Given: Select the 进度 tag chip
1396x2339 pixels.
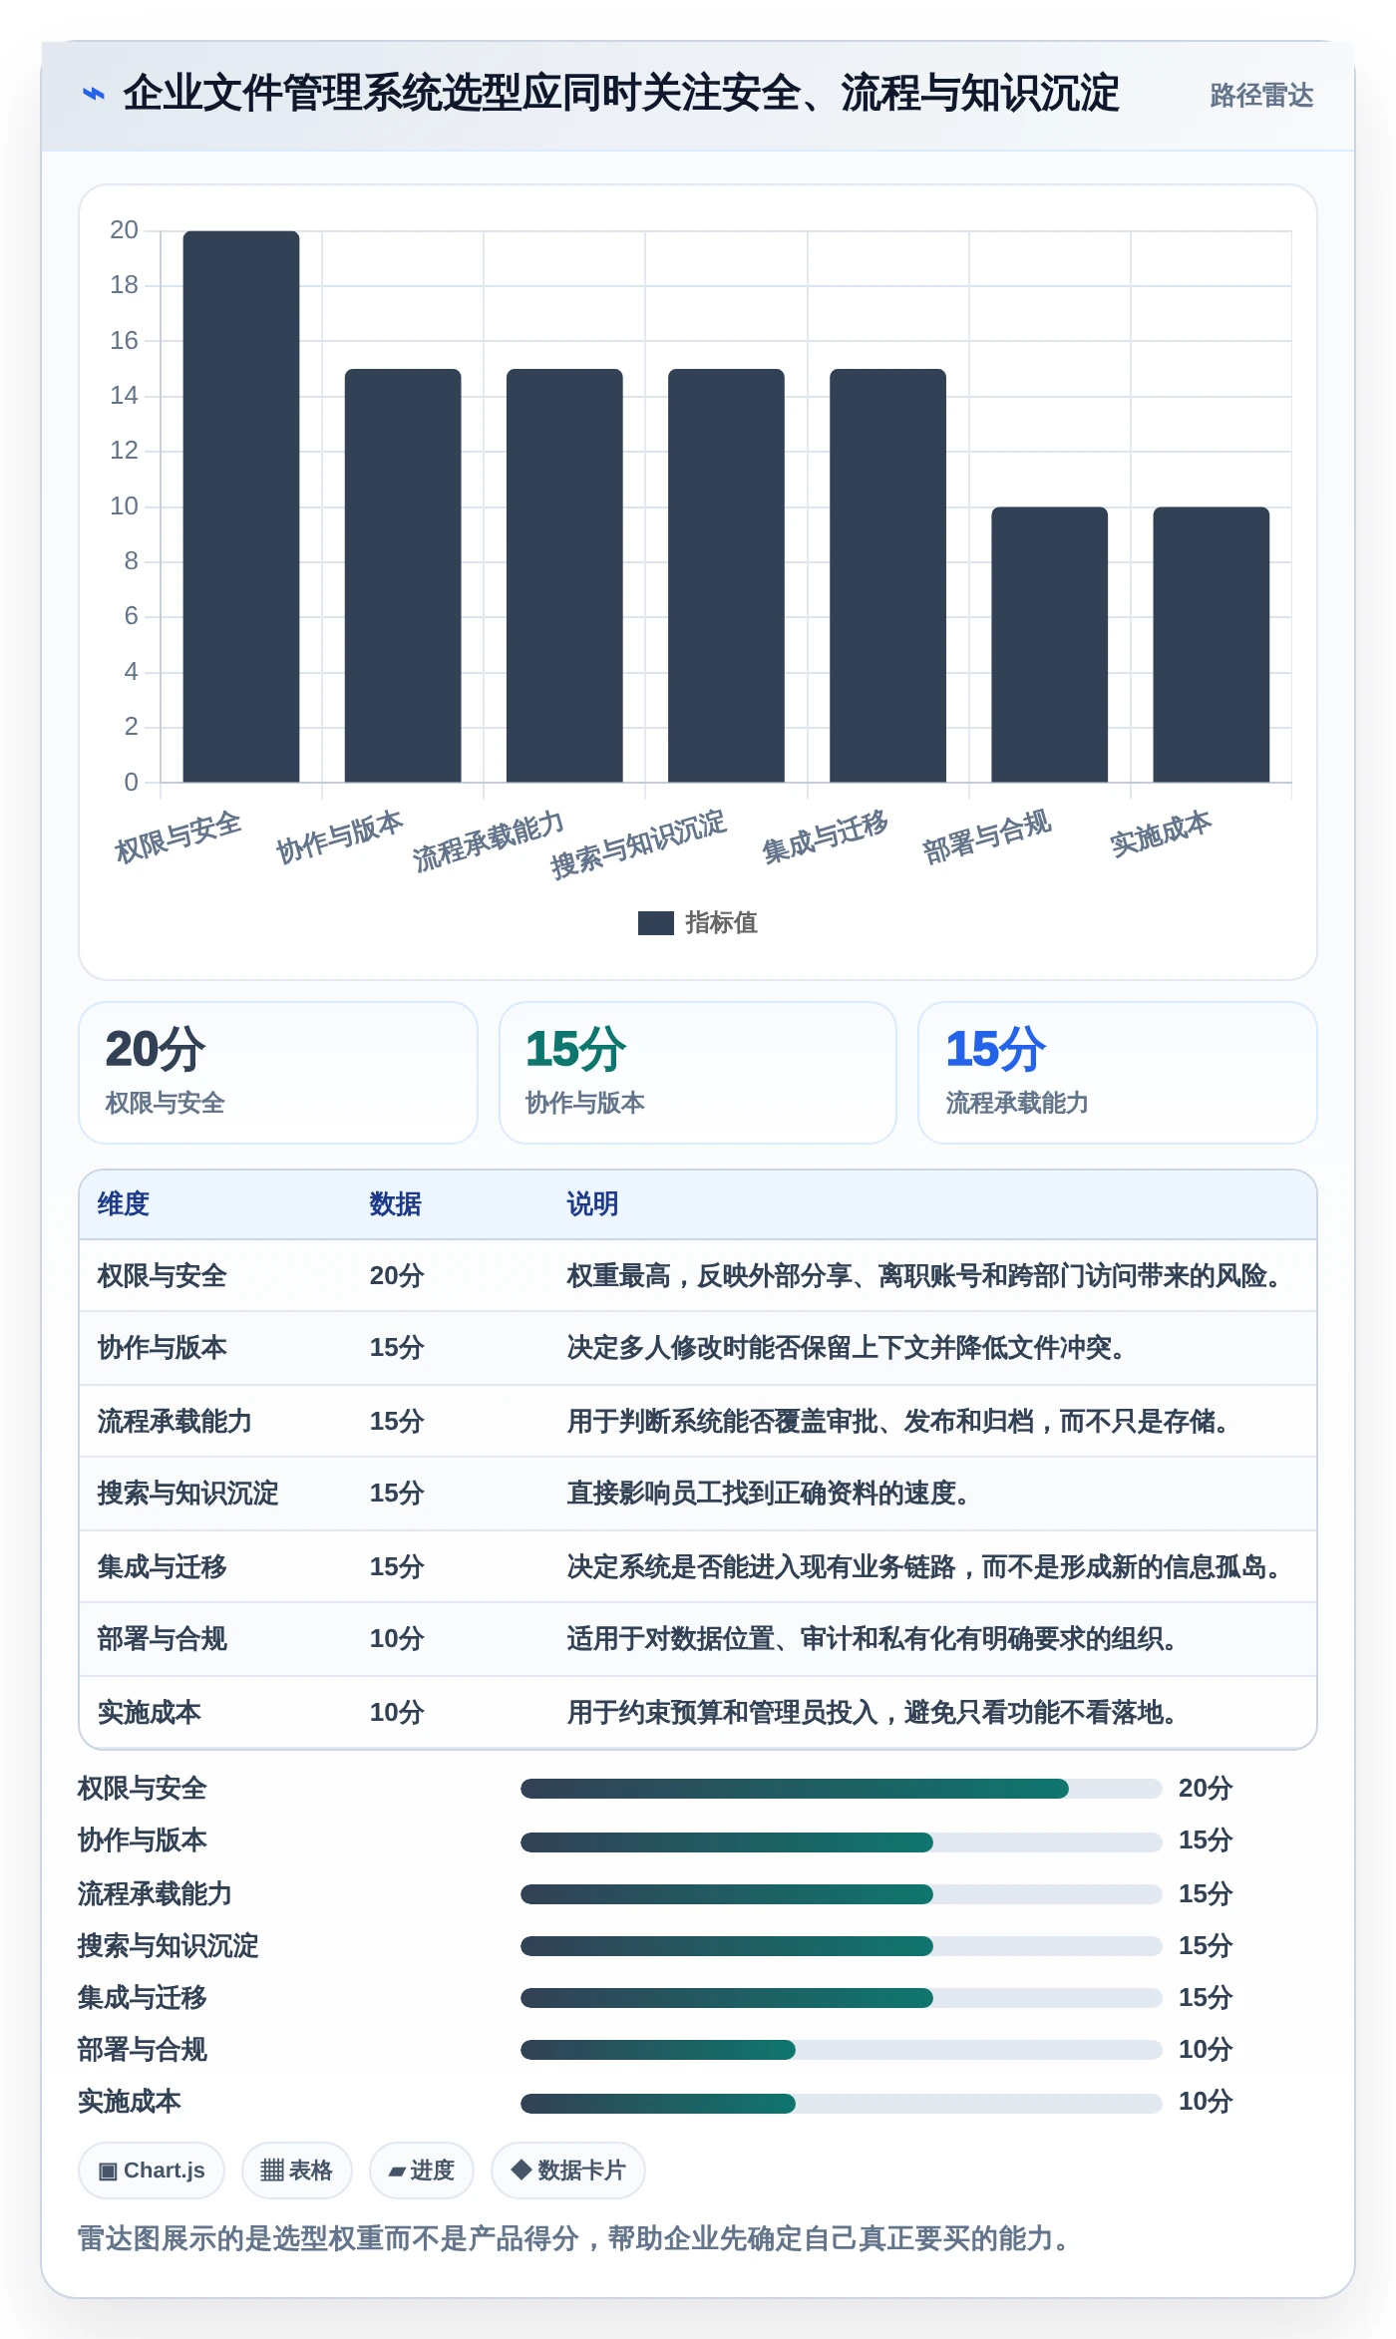Looking at the screenshot, I should [422, 2171].
